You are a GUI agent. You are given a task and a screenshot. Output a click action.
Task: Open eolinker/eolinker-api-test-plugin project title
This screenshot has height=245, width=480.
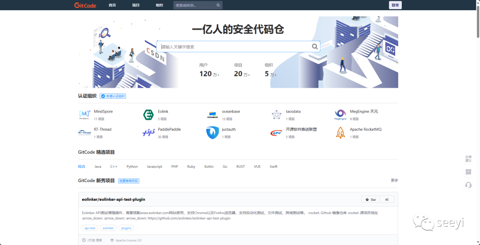click(114, 199)
